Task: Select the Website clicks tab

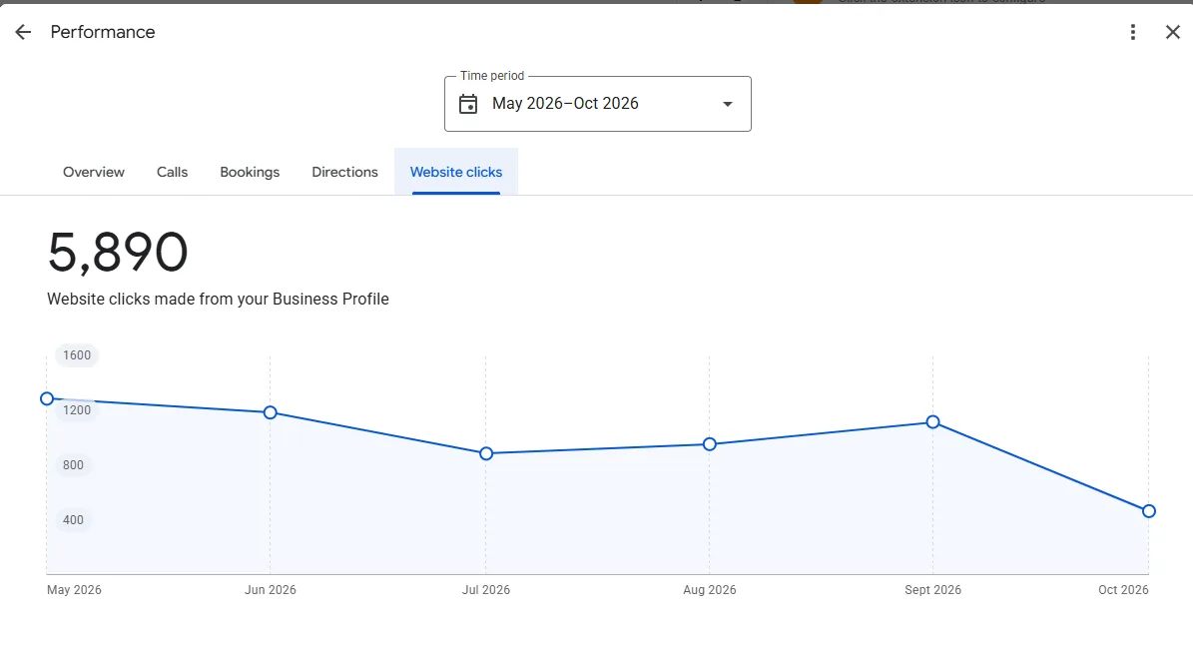Action: click(456, 172)
